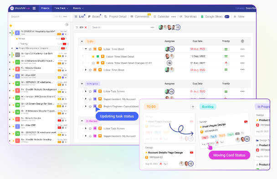277x179 pixels.
Task: Open UI Screen Design for Web project
Action: [x=37, y=104]
